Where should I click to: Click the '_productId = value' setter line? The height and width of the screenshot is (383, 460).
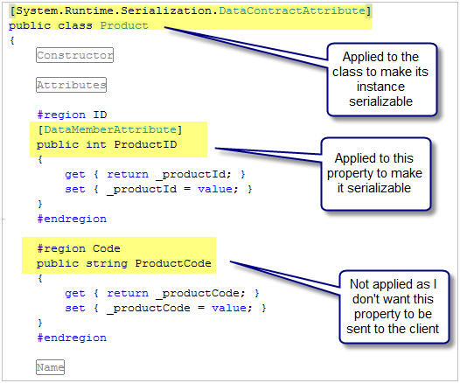pos(158,189)
